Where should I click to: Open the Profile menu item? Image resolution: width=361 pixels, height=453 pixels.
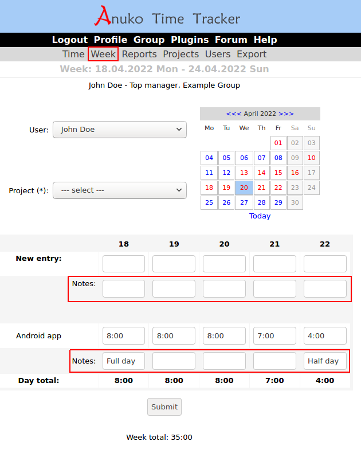point(111,40)
